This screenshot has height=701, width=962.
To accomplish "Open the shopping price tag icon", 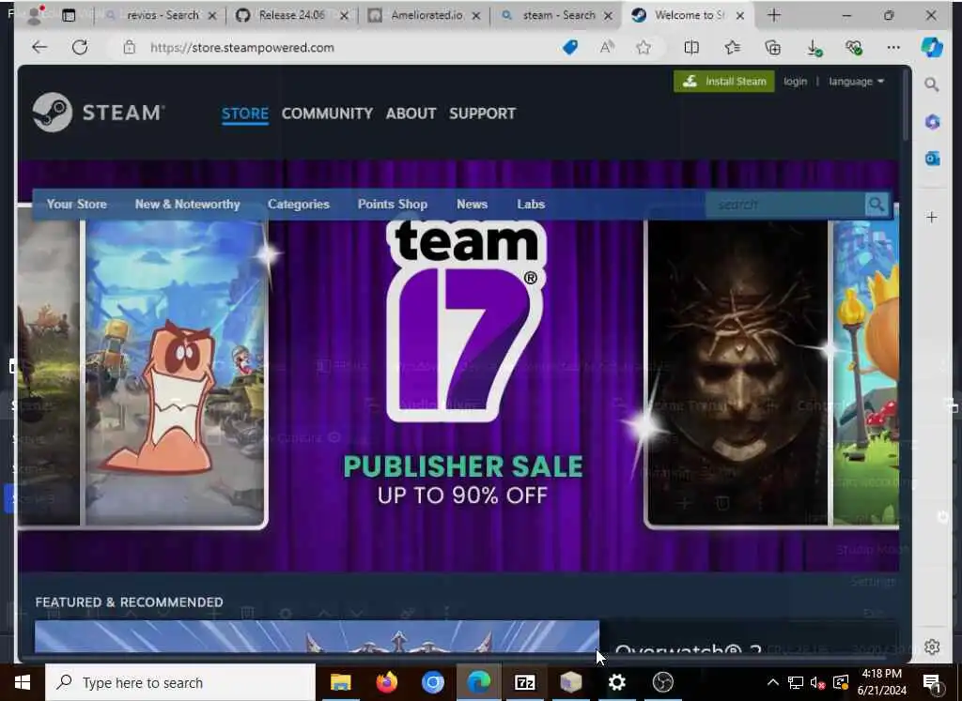I will click(x=570, y=47).
